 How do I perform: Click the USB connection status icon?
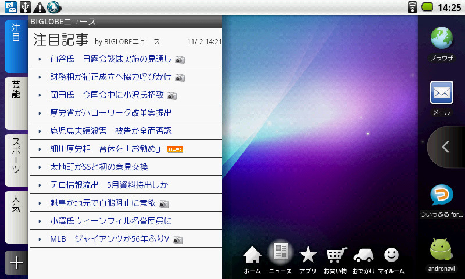[25, 7]
